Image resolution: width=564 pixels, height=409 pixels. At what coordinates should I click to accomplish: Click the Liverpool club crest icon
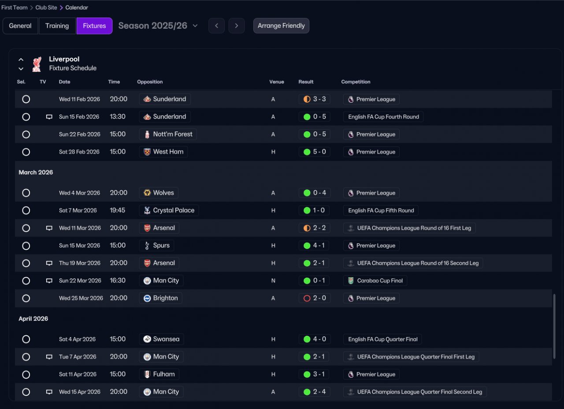[x=37, y=64]
